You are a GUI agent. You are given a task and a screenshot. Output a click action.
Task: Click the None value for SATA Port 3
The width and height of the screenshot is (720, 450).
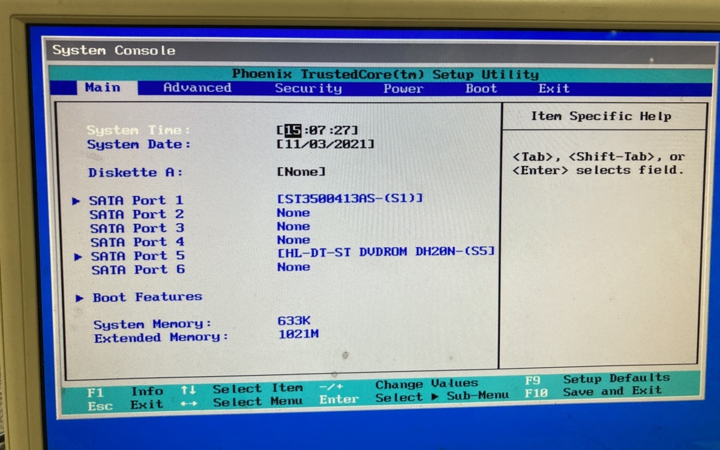pos(293,226)
